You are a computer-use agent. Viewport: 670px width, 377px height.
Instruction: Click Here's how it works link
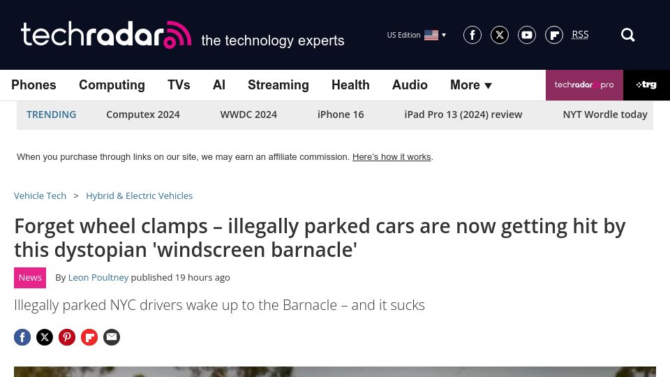pyautogui.click(x=392, y=157)
